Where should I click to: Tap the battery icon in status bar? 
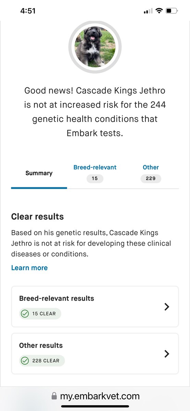(x=172, y=11)
